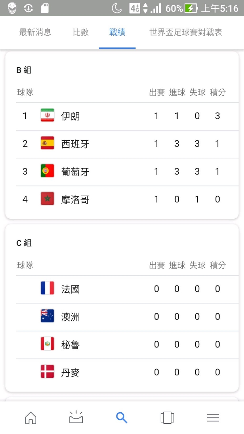Switch to the 最新消息 tab
Screen dimensions: 244x434
[35, 32]
